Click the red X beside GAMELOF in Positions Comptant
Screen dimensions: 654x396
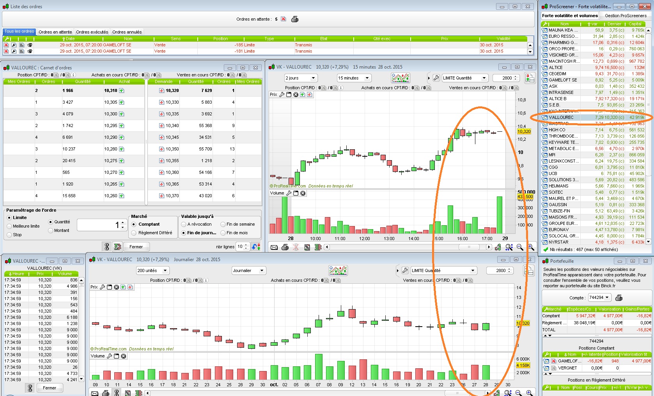coord(553,361)
